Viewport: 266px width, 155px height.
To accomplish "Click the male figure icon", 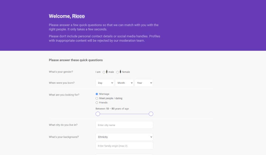I will tap(107, 72).
